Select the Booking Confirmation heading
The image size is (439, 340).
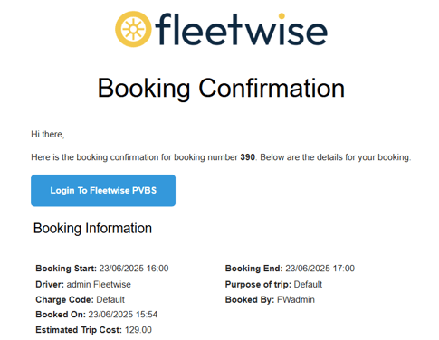coord(221,88)
